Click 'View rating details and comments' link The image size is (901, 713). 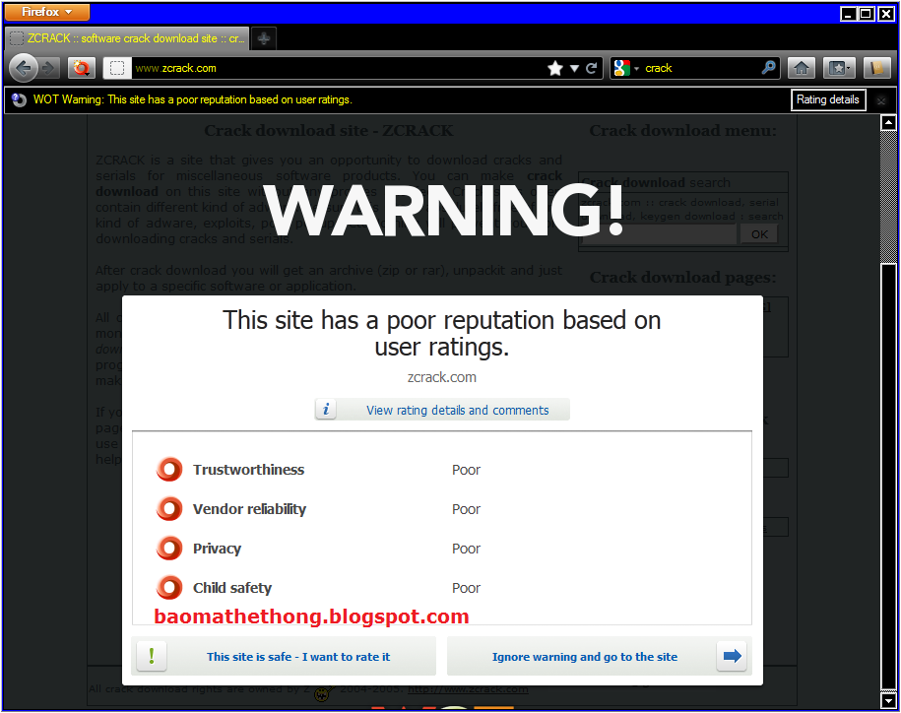(458, 411)
